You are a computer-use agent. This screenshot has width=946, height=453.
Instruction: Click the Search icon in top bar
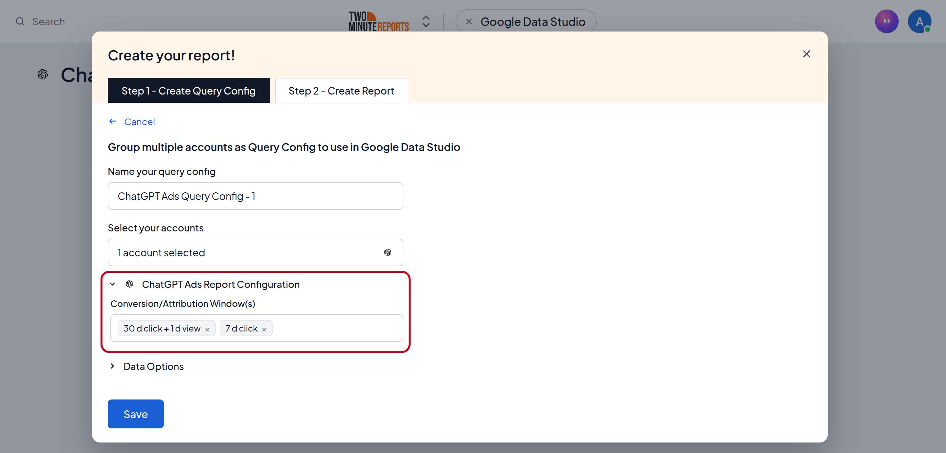[x=20, y=21]
